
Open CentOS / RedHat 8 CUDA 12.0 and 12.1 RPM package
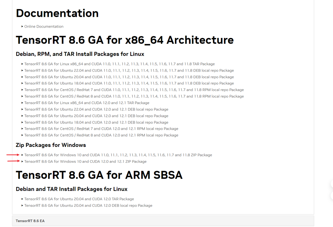101,135
